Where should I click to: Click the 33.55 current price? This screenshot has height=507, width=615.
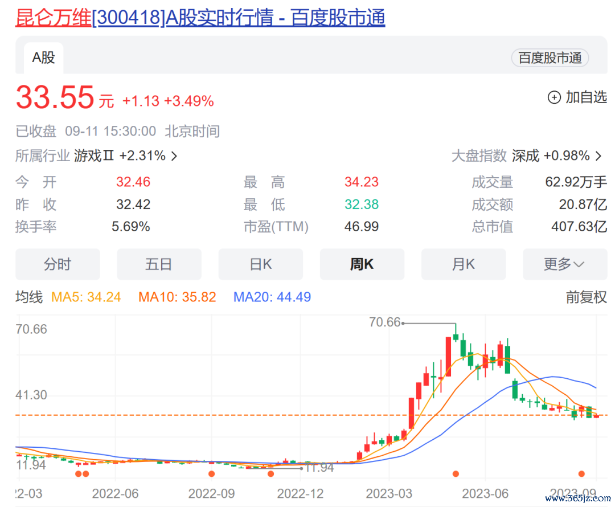[x=55, y=97]
